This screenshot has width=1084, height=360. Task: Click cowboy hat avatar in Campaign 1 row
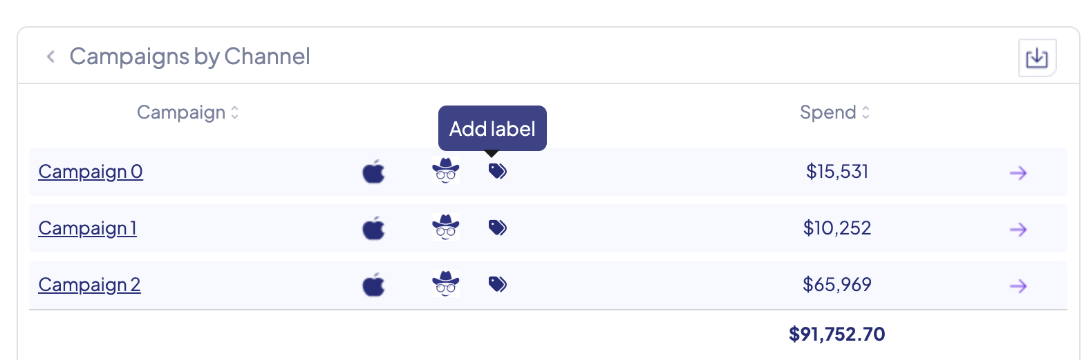[446, 227]
